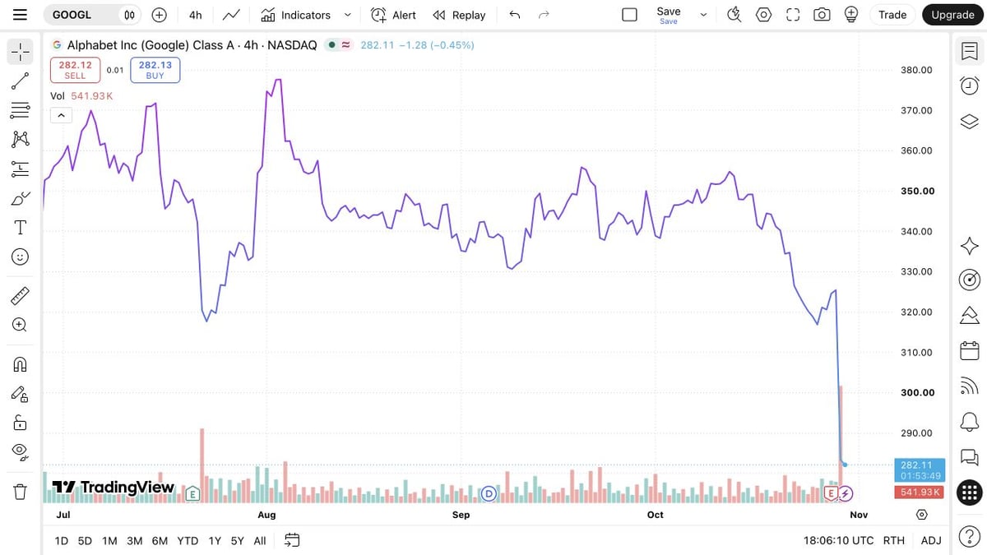Expand the indicator templates chevron

[x=347, y=15]
